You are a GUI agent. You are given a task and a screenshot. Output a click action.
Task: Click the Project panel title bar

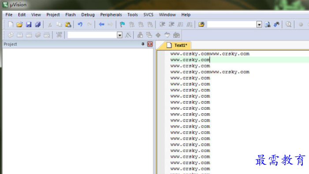pos(78,44)
